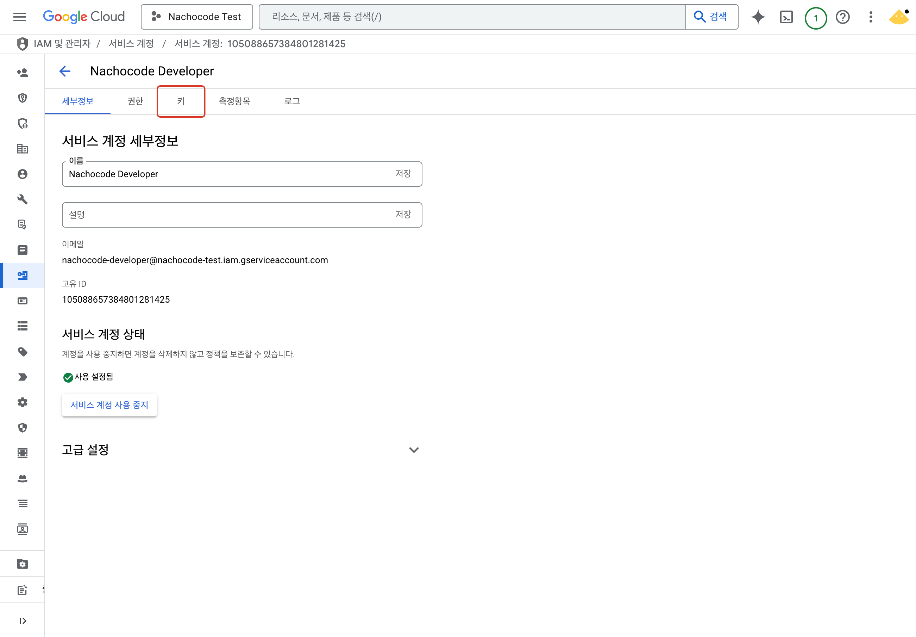Click the back arrow beside Nachocode Developer
The width and height of the screenshot is (916, 637).
click(x=65, y=71)
